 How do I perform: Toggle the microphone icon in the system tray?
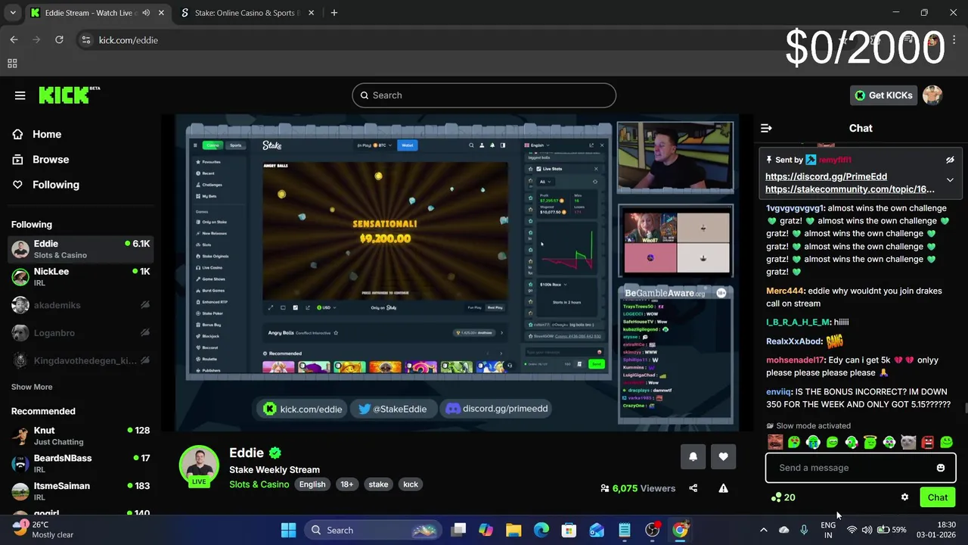(x=804, y=530)
